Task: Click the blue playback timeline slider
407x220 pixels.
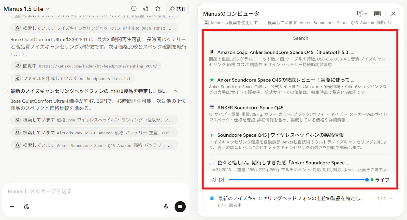Action: click(x=299, y=180)
